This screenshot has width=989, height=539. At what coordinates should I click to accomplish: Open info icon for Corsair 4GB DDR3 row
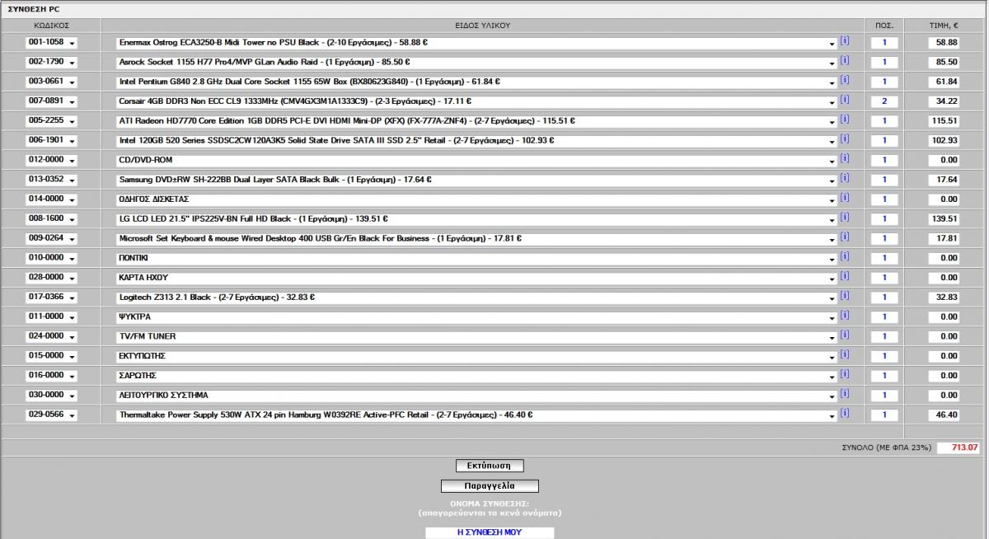point(845,100)
